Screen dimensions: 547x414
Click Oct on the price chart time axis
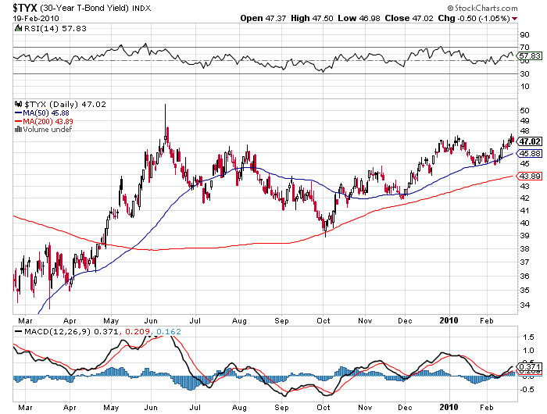coord(324,320)
